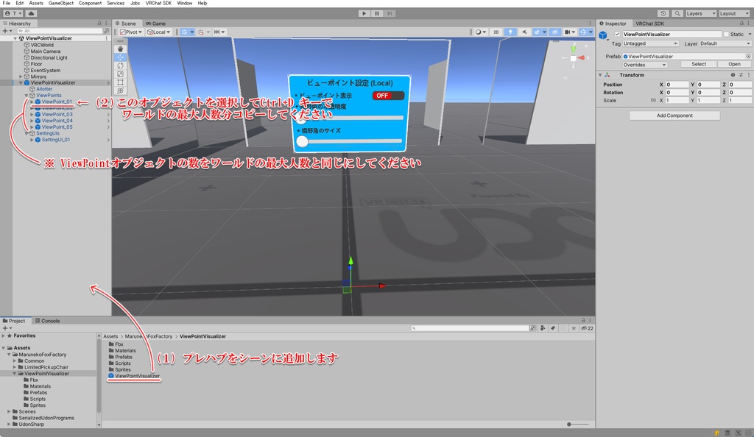Viewport: 754px width, 437px height.
Task: Toggle hidden objects visibility in Scene
Action: click(x=555, y=32)
